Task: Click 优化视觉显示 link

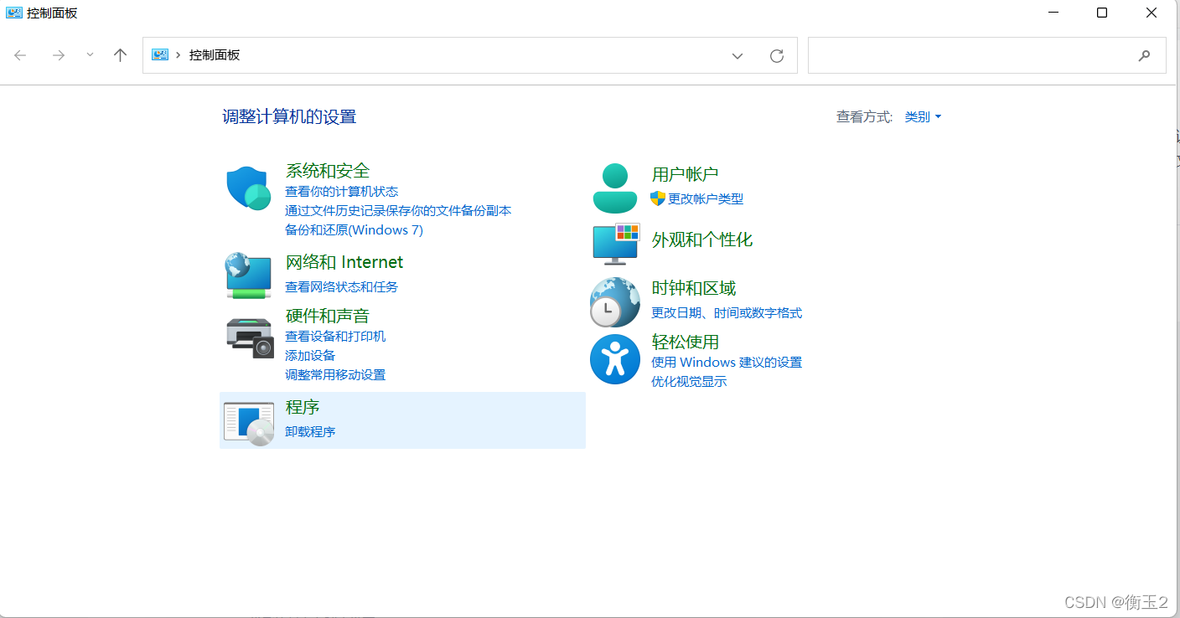Action: click(x=689, y=382)
